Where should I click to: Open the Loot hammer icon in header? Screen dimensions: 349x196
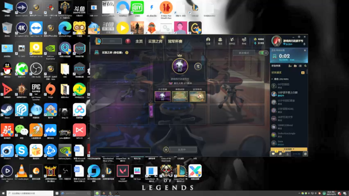(x=232, y=41)
